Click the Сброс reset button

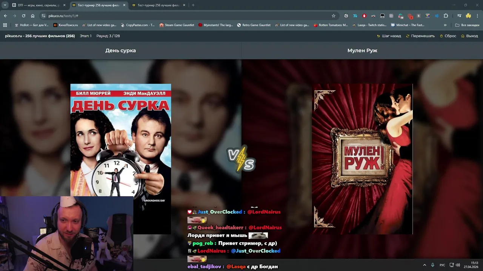click(448, 36)
